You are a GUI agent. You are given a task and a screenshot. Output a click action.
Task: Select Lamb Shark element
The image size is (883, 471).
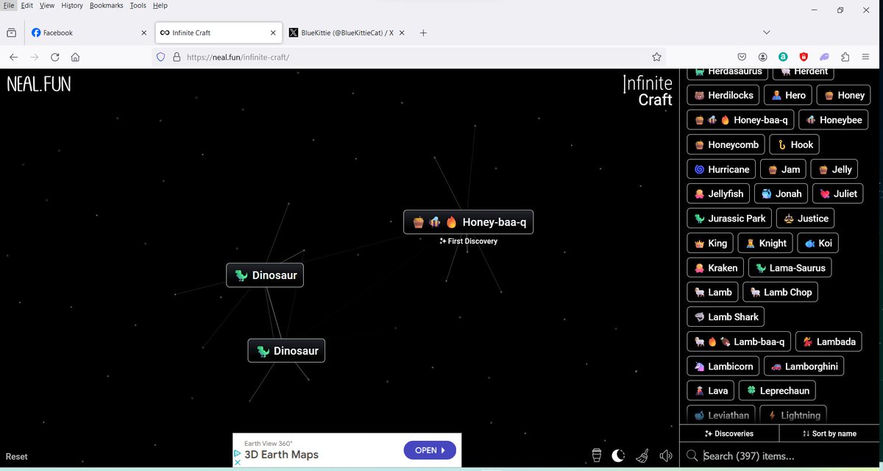[726, 316]
